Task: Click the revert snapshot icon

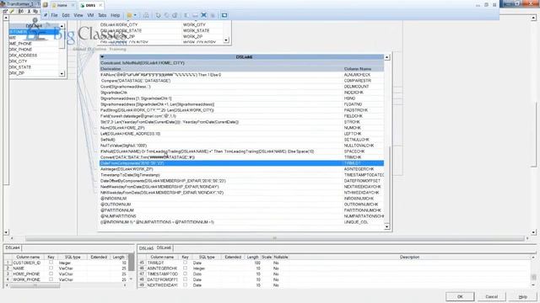Action: point(166,15)
